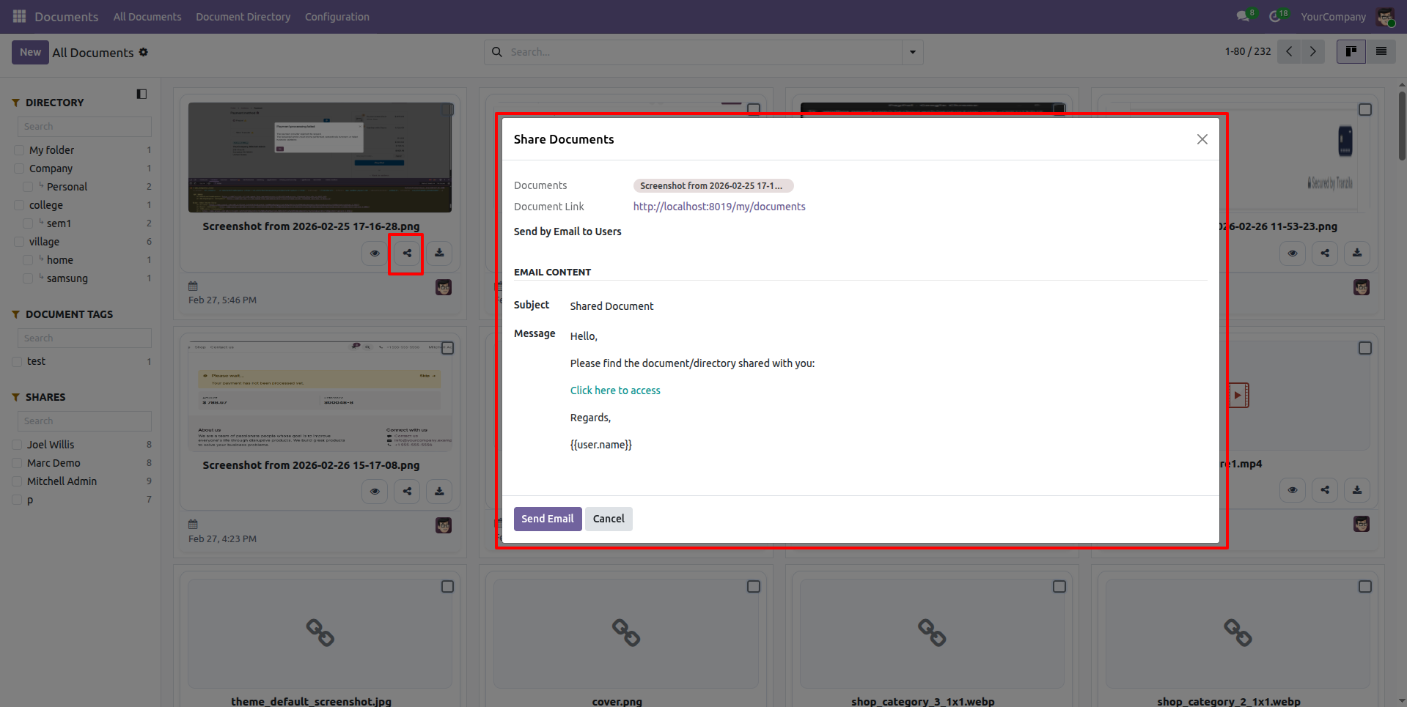Check the sem1 directory filter
This screenshot has width=1407, height=707.
(28, 223)
